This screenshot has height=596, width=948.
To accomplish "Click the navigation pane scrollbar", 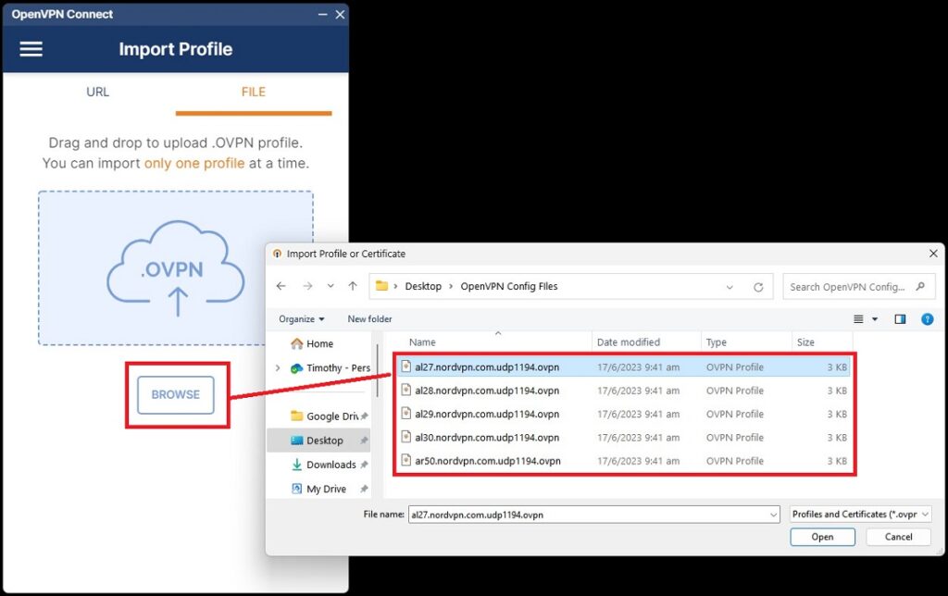I will coord(378,371).
